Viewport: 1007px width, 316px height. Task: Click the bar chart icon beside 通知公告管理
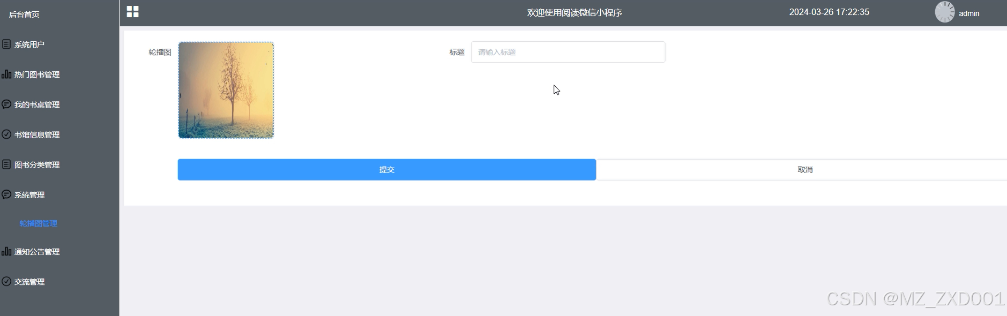6,251
